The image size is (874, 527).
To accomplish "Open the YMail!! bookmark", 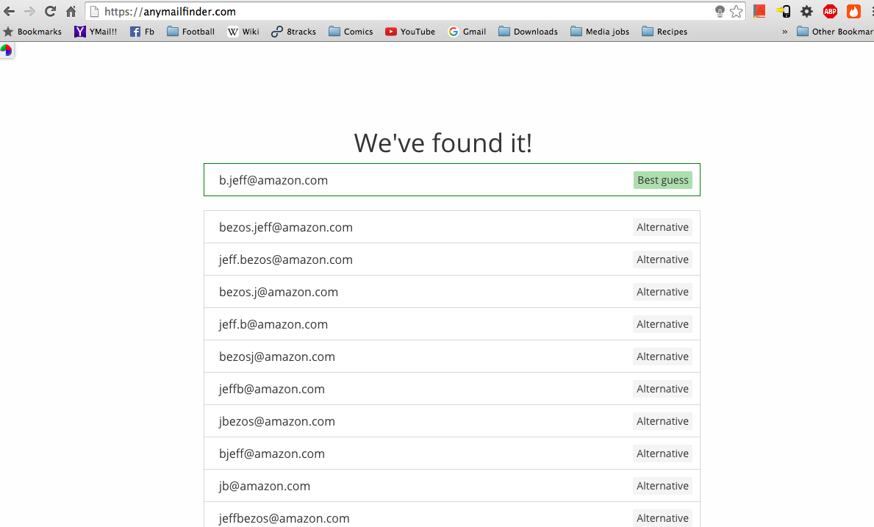I will [96, 32].
